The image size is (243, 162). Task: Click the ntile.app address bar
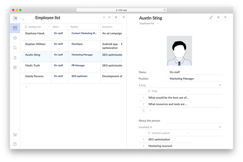point(121,10)
